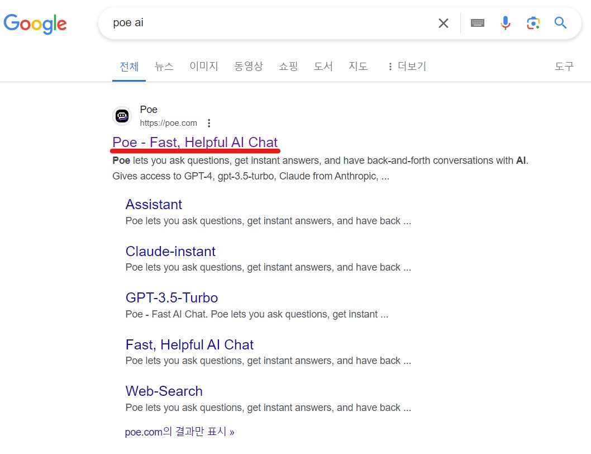This screenshot has height=454, width=591.
Task: Open the Web-Search sitelink
Action: pyautogui.click(x=164, y=391)
